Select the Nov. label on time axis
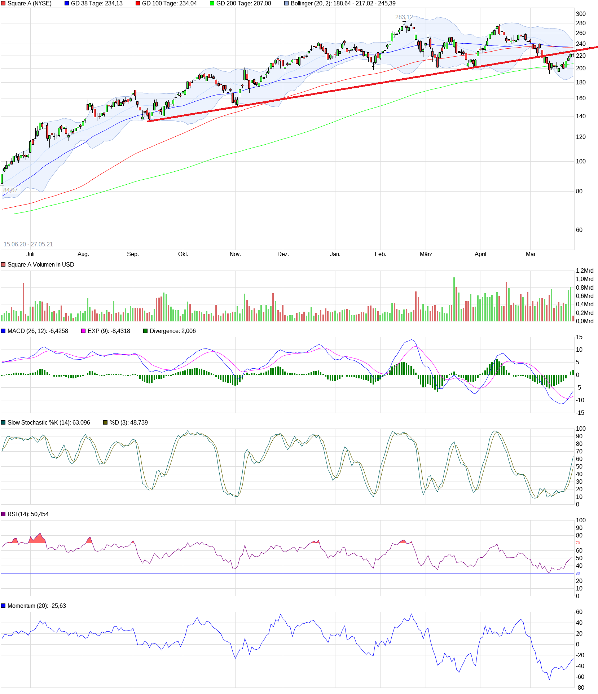Image resolution: width=598 pixels, height=694 pixels. (235, 254)
